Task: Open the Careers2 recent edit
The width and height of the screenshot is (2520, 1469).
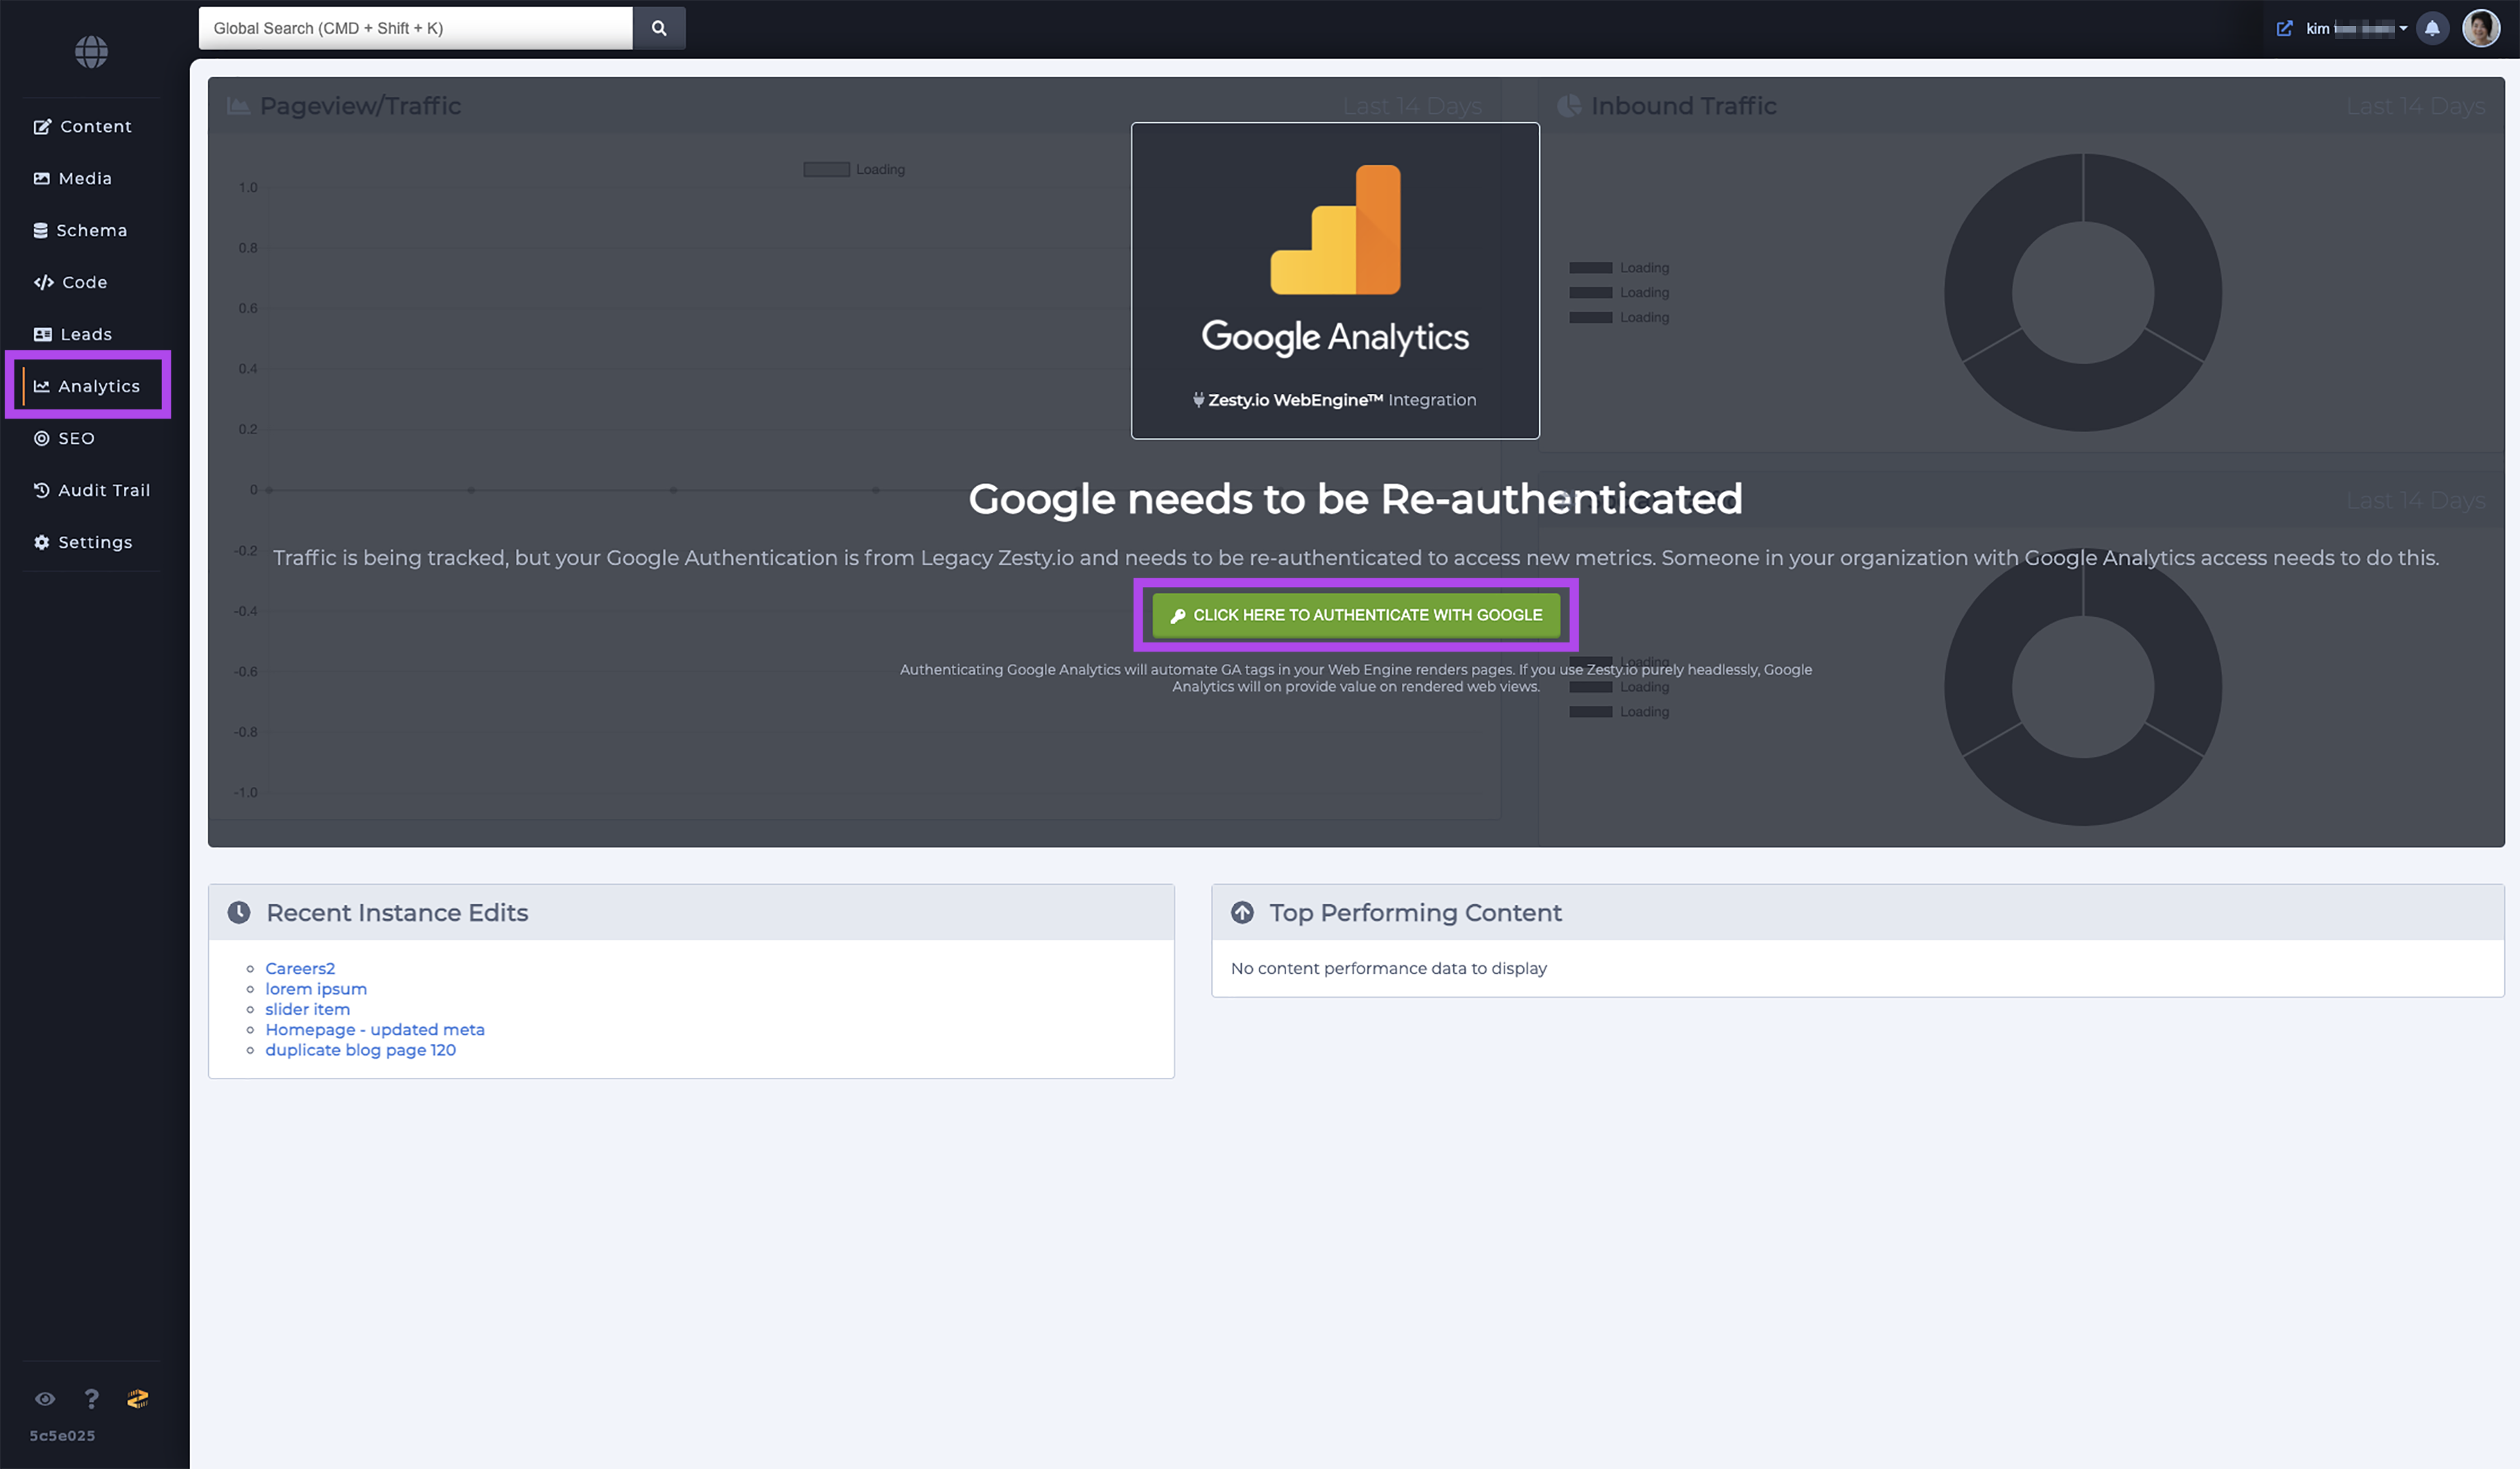Action: click(x=300, y=968)
